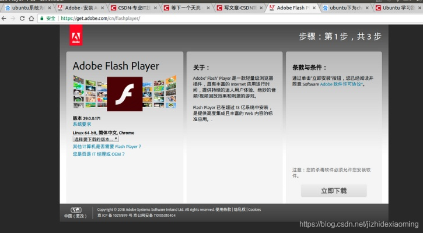
Task: Close the "等下一个天亮" tab
Action: (208, 8)
